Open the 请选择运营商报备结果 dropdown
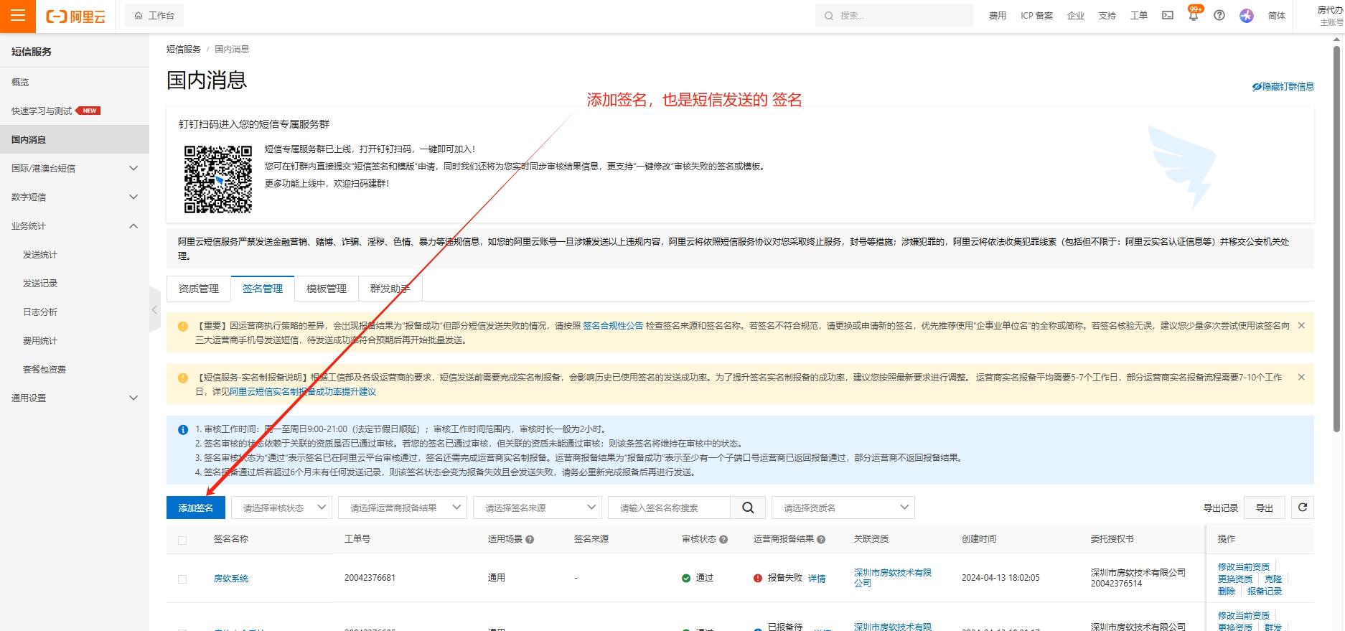 pyautogui.click(x=403, y=508)
